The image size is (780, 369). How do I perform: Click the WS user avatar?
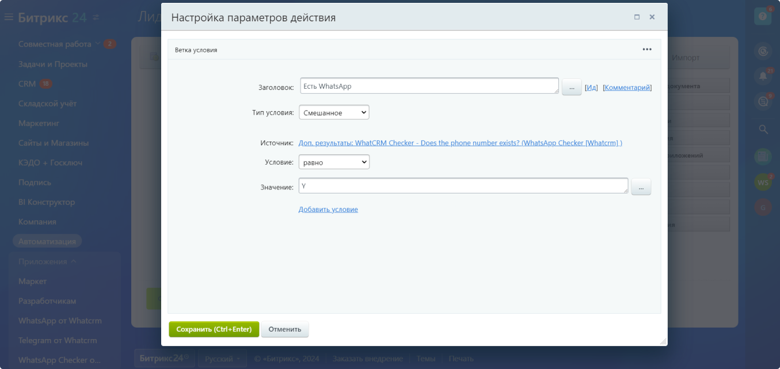[x=763, y=182]
